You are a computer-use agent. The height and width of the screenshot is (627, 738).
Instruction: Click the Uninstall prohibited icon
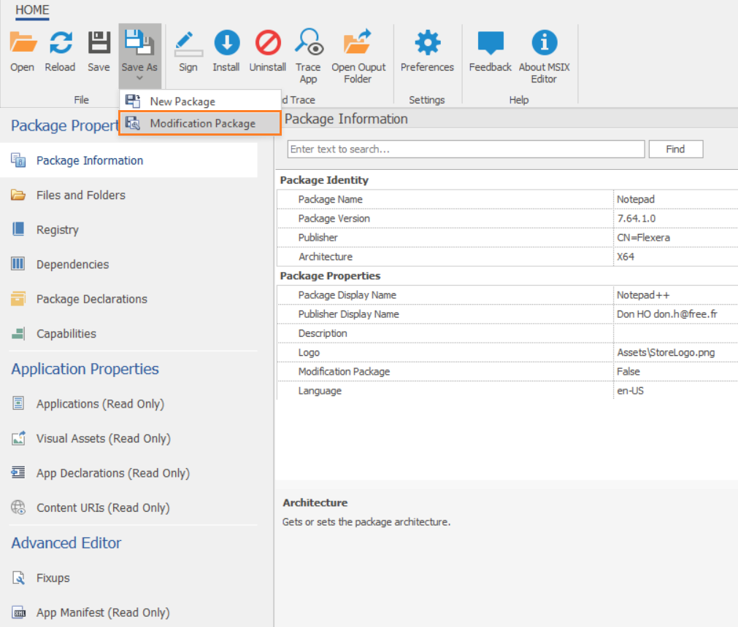point(268,42)
